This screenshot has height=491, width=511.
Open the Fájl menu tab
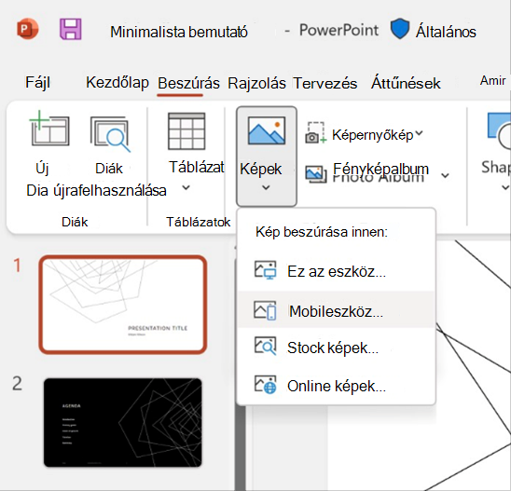[38, 82]
